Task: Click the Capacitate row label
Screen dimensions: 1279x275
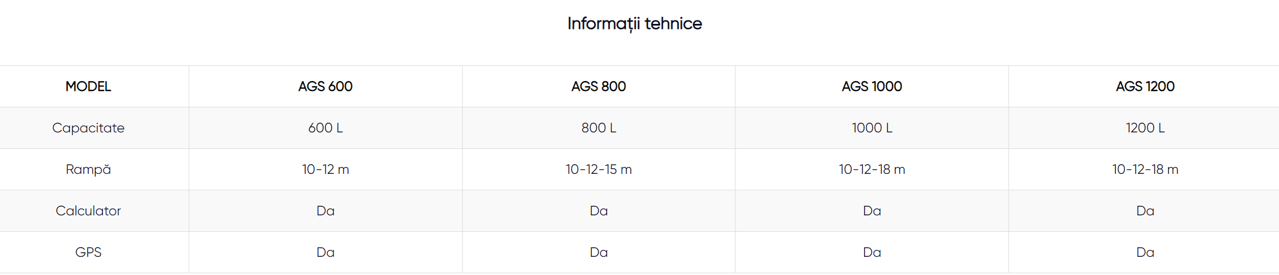Action: coord(88,128)
